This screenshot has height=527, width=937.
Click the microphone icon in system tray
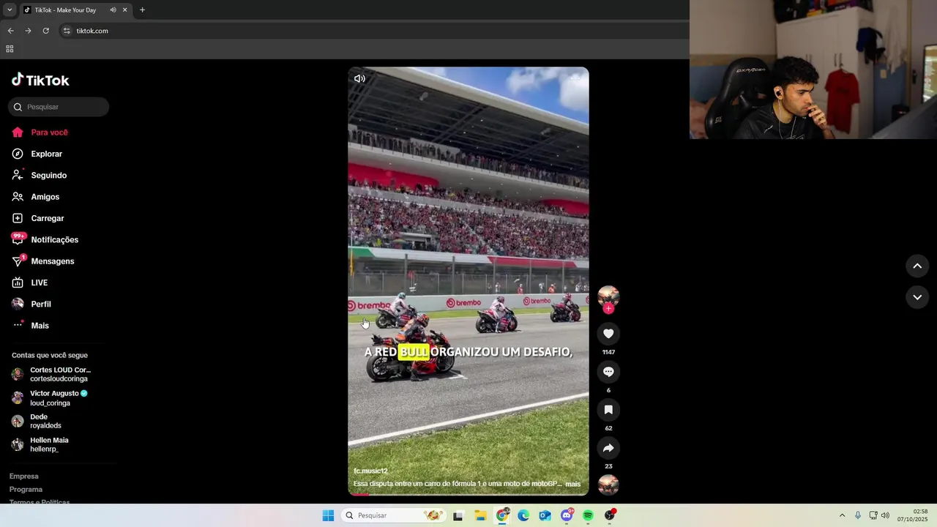(x=858, y=515)
